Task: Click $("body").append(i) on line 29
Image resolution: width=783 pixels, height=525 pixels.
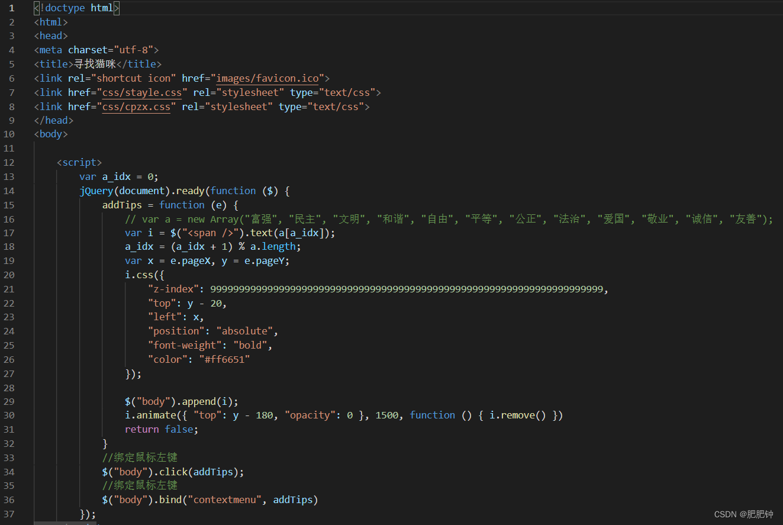Action: 182,401
